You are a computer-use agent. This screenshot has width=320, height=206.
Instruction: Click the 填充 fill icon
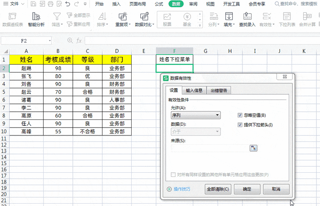pyautogui.click(x=229, y=17)
